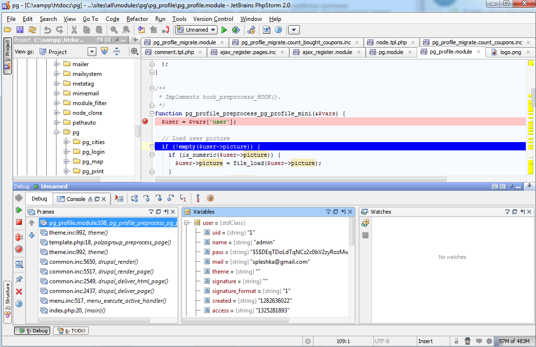The width and height of the screenshot is (536, 347).
Task: Collapse the user variable node
Action: tap(187, 223)
